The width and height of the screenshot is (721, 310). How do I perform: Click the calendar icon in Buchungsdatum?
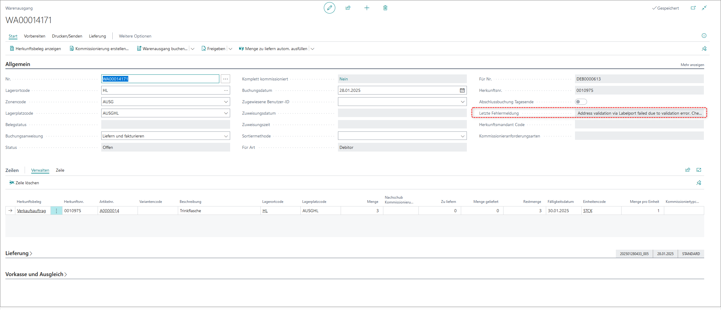click(462, 90)
